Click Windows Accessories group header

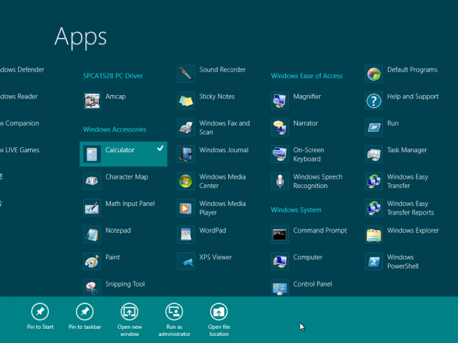[114, 129]
